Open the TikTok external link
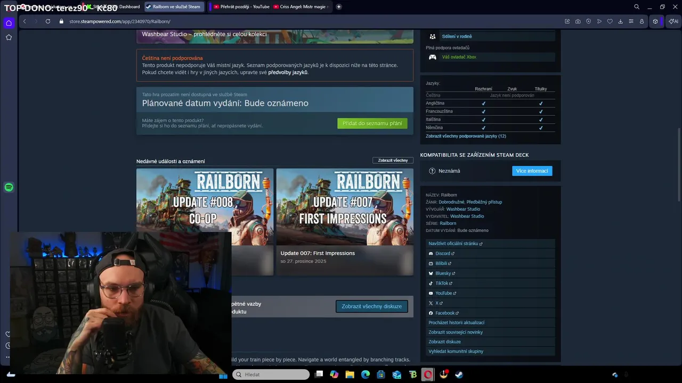This screenshot has height=383, width=682. [x=490, y=283]
